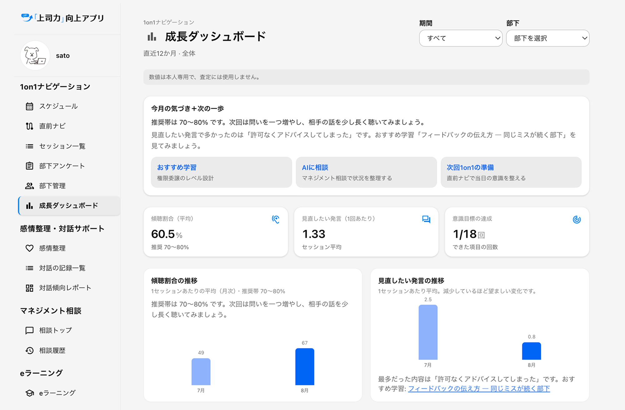Viewport: 625px width, 410px height.
Task: Open the AIに相談 card
Action: pos(366,172)
